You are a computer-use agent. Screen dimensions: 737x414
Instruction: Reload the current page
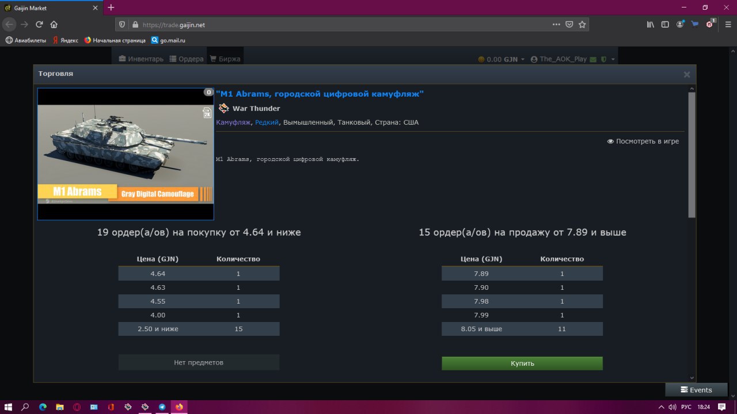click(x=39, y=25)
